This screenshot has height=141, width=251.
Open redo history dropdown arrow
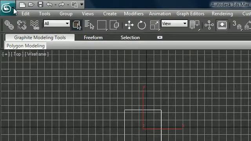[68, 5]
